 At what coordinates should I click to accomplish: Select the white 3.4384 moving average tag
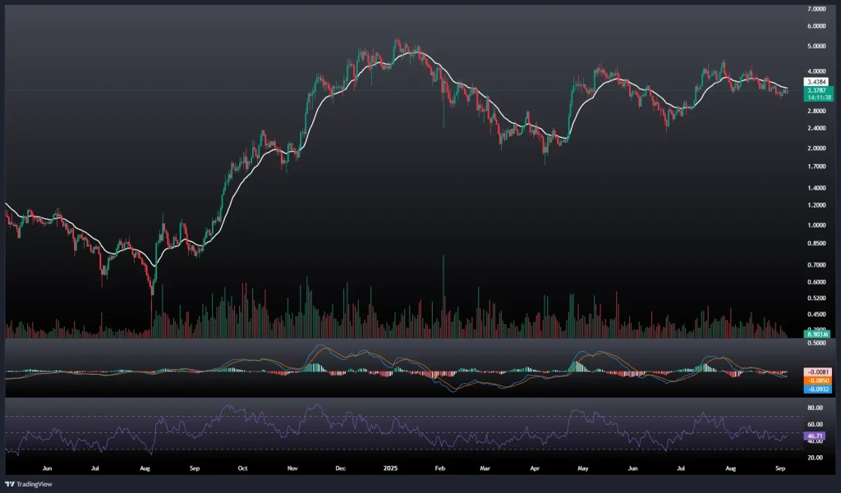[816, 82]
